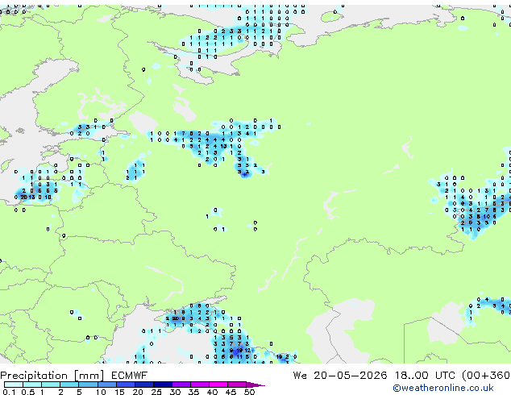Click the 0.1–0.5 mm legend color box
Image resolution: width=511 pixels, height=395 pixels.
pyautogui.click(x=14, y=385)
